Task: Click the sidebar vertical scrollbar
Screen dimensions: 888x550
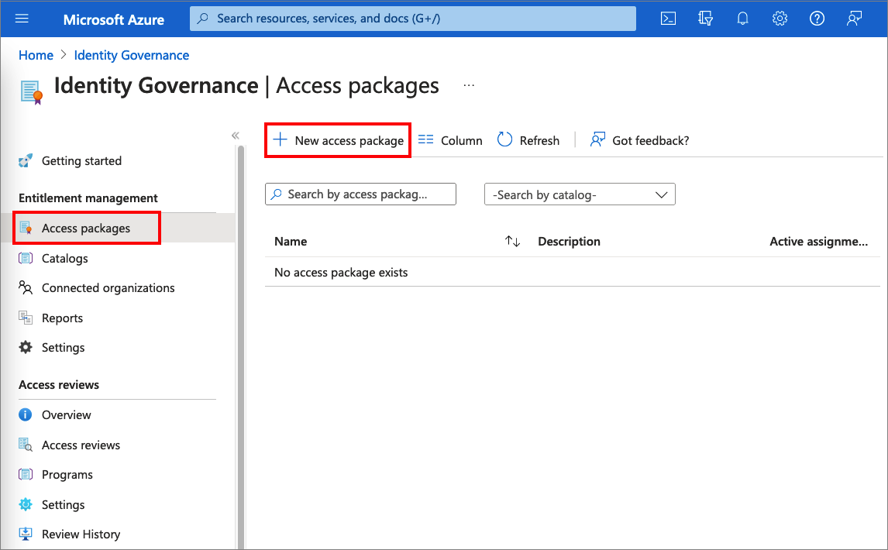Action: 240,349
